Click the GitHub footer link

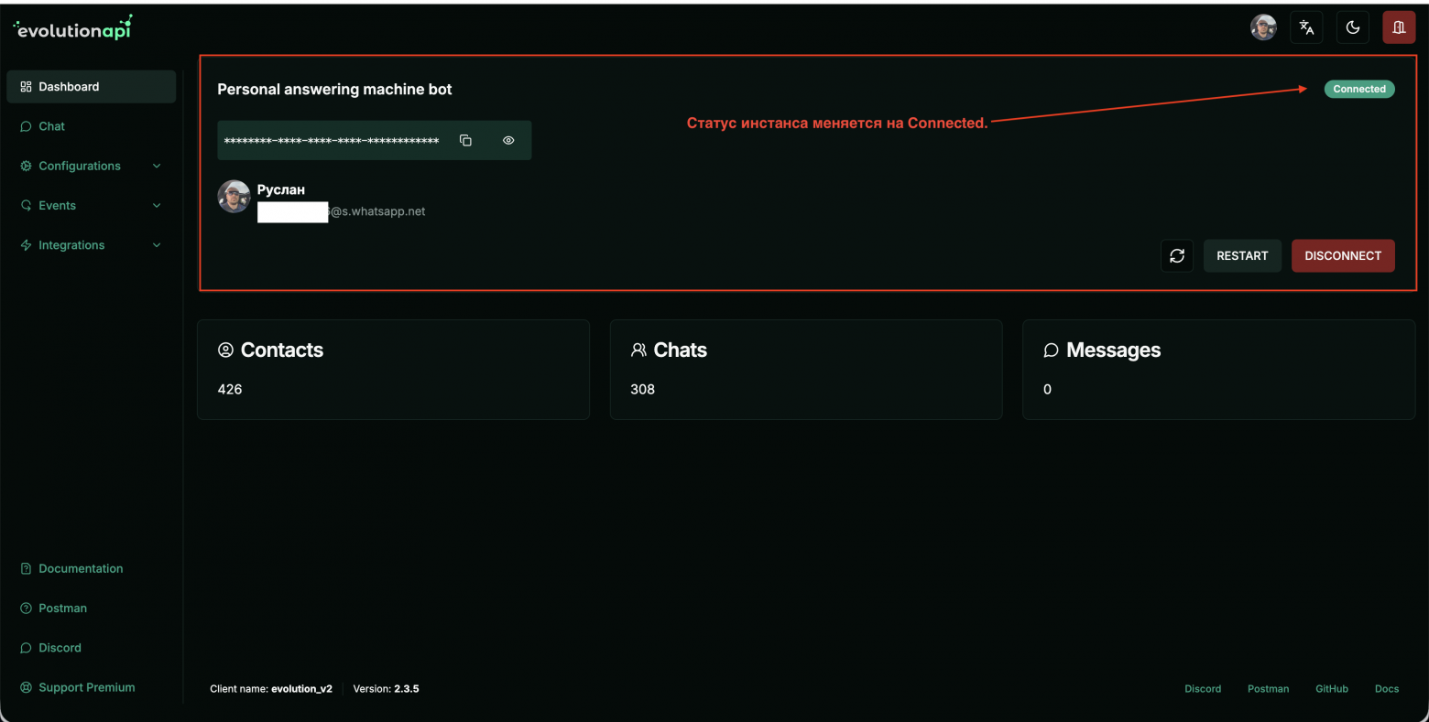(x=1331, y=689)
